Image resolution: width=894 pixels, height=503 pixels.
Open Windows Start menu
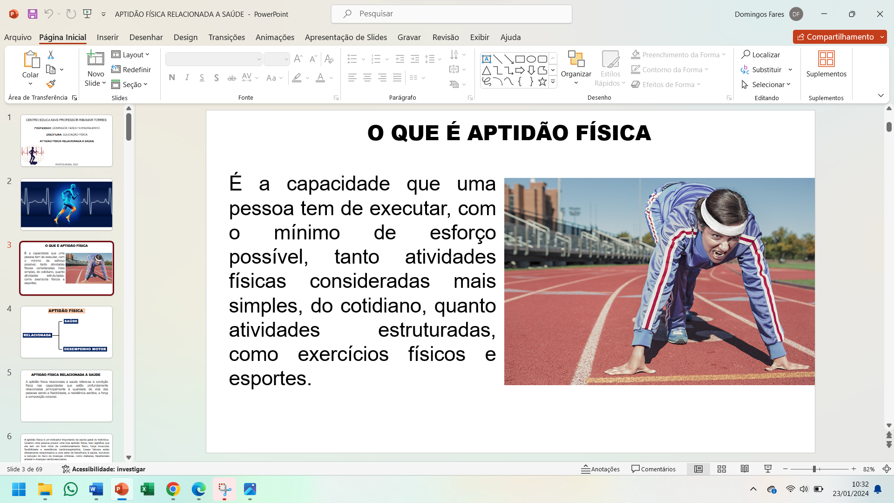click(19, 489)
